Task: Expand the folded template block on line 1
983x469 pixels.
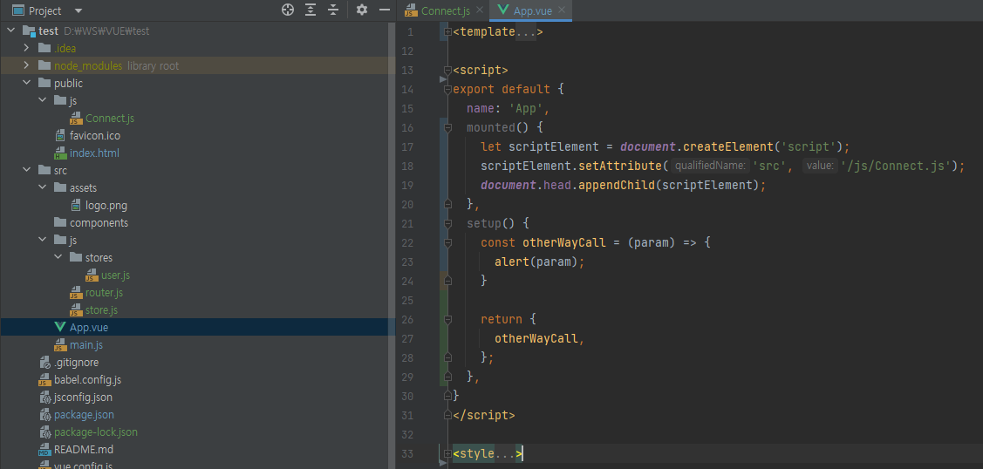Action: [x=447, y=32]
